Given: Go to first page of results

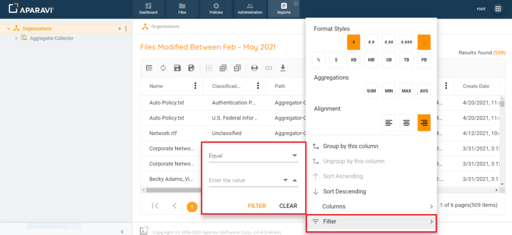Looking at the screenshot, I should tap(155, 205).
